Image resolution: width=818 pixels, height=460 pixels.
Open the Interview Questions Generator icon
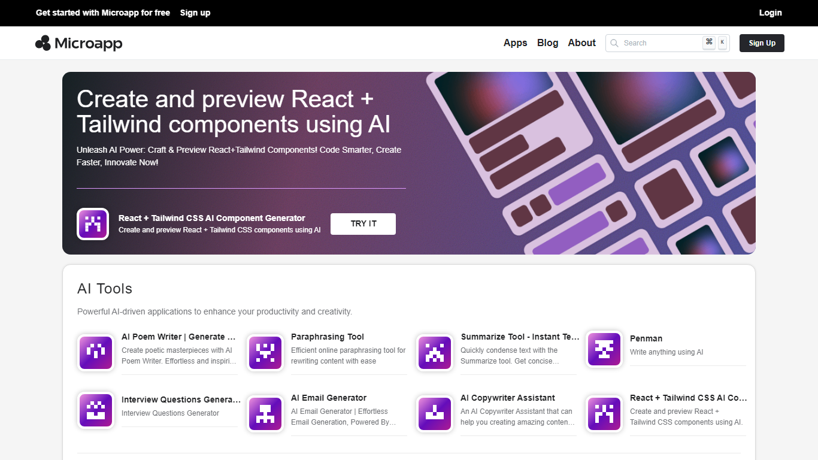96,410
